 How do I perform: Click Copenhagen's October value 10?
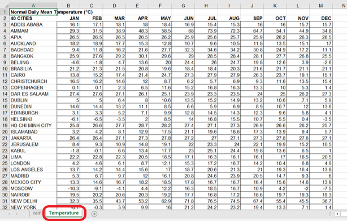(275, 87)
